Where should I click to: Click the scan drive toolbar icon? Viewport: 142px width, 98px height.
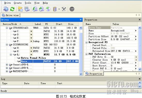pyautogui.click(x=27, y=9)
